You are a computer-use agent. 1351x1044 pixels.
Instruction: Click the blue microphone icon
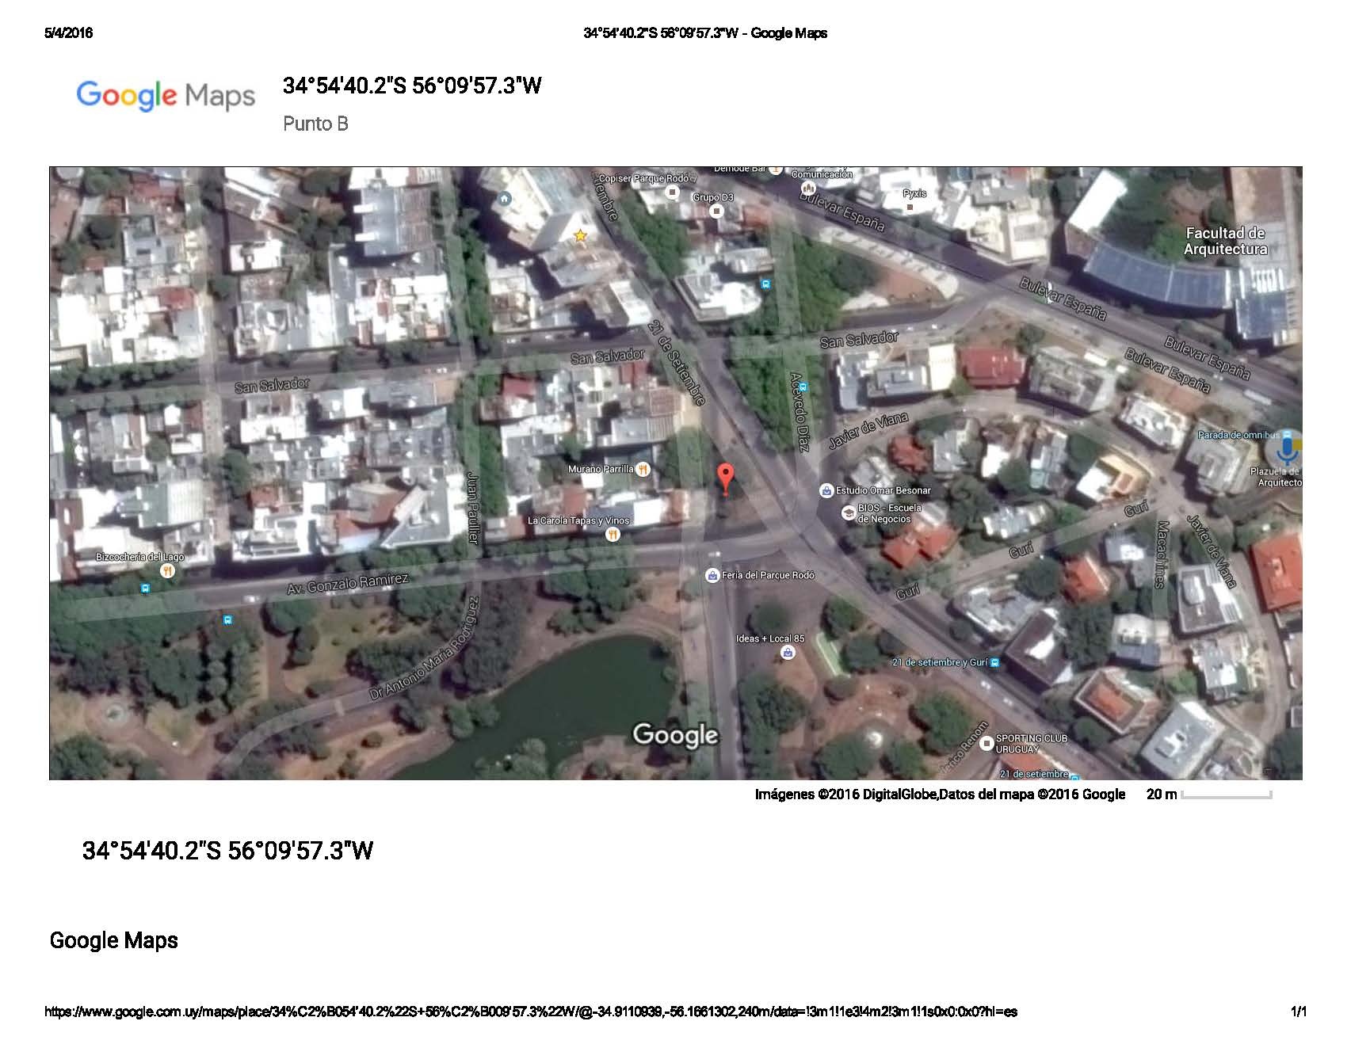(x=1287, y=452)
